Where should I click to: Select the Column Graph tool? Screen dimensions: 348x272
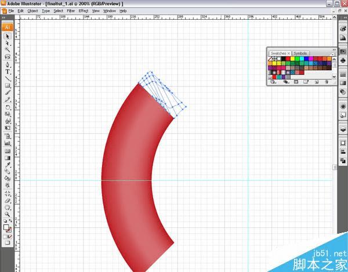(x=8, y=143)
